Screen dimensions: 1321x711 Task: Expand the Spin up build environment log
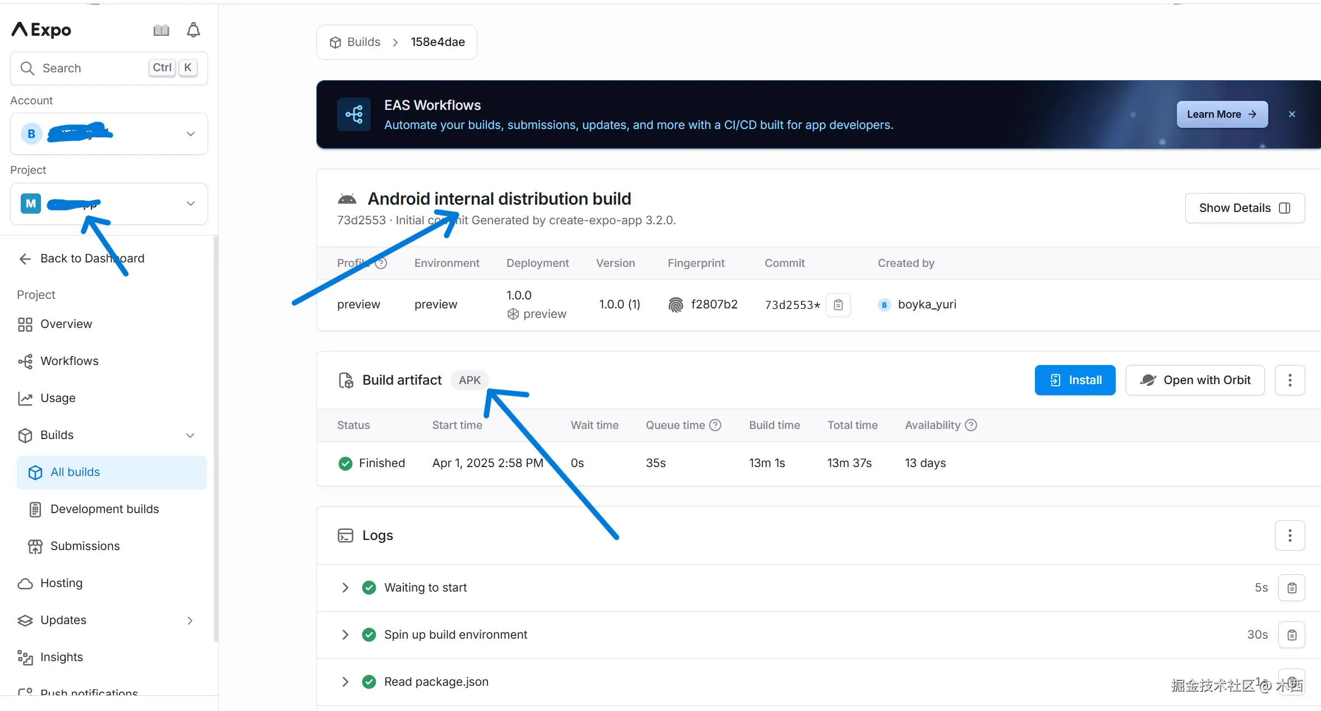345,635
